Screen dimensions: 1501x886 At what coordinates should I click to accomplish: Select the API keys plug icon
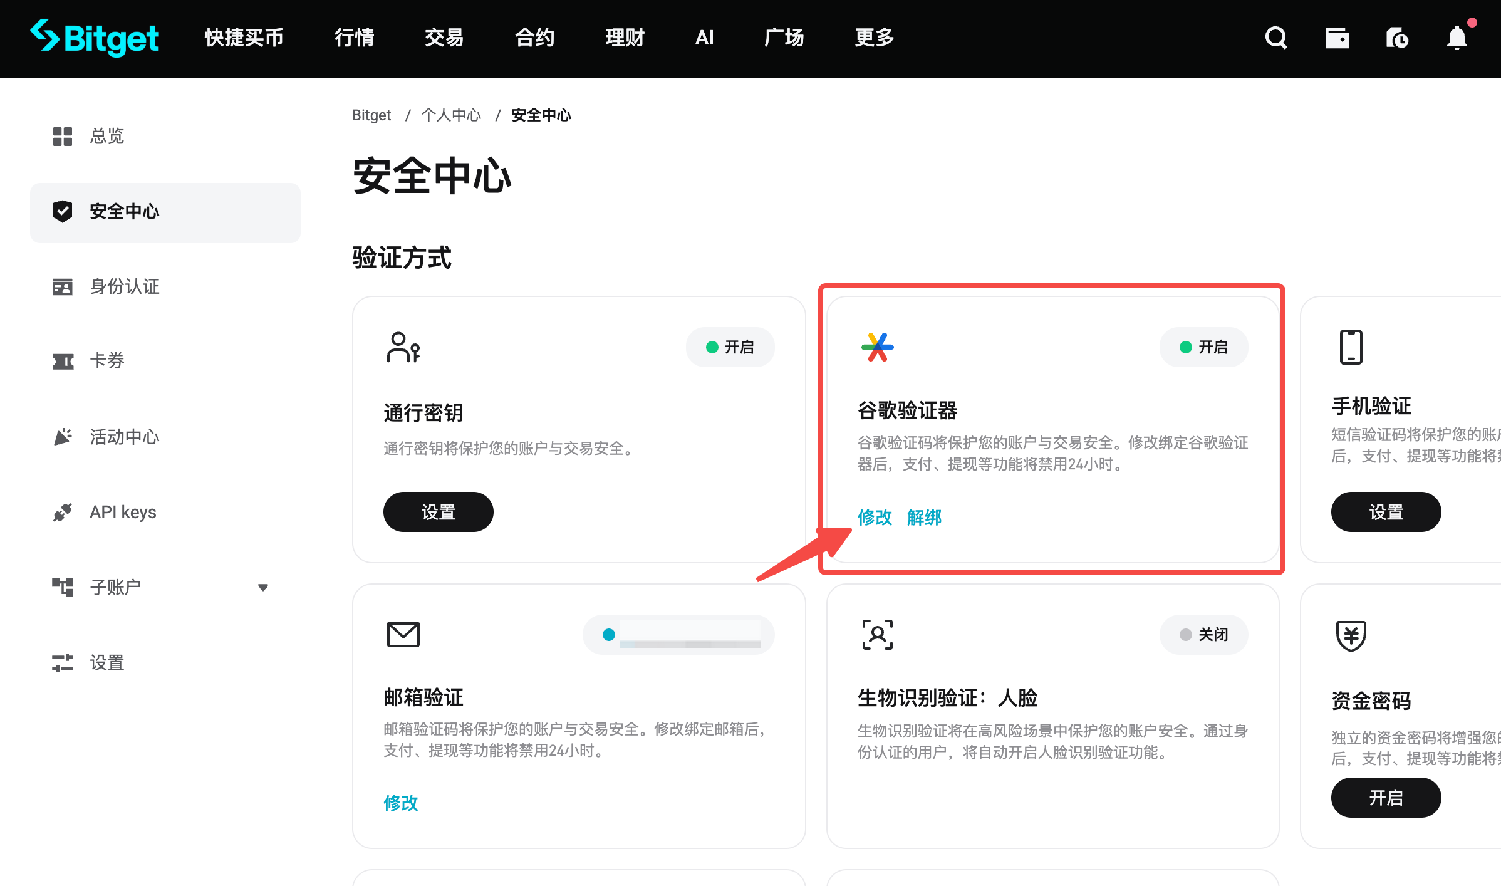click(63, 512)
